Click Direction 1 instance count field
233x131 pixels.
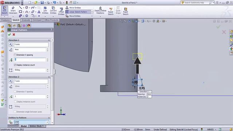click(x=30, y=60)
